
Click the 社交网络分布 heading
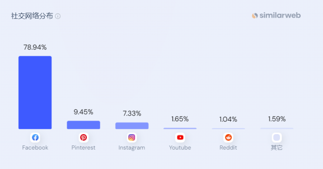[x=32, y=16]
